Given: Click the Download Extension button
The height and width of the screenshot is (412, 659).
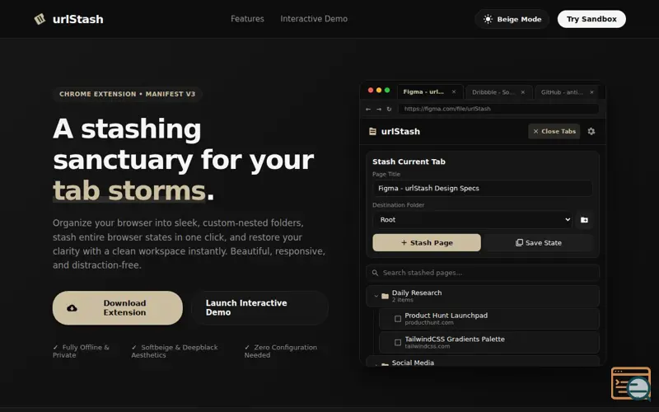Looking at the screenshot, I should coord(118,307).
